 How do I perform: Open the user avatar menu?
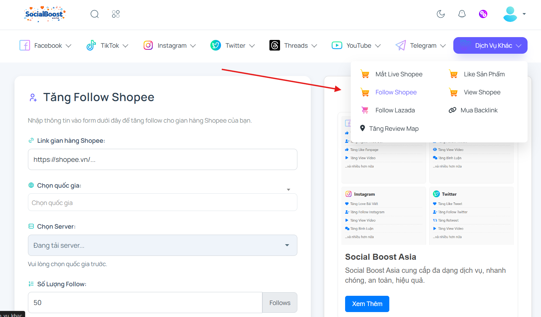click(x=514, y=14)
